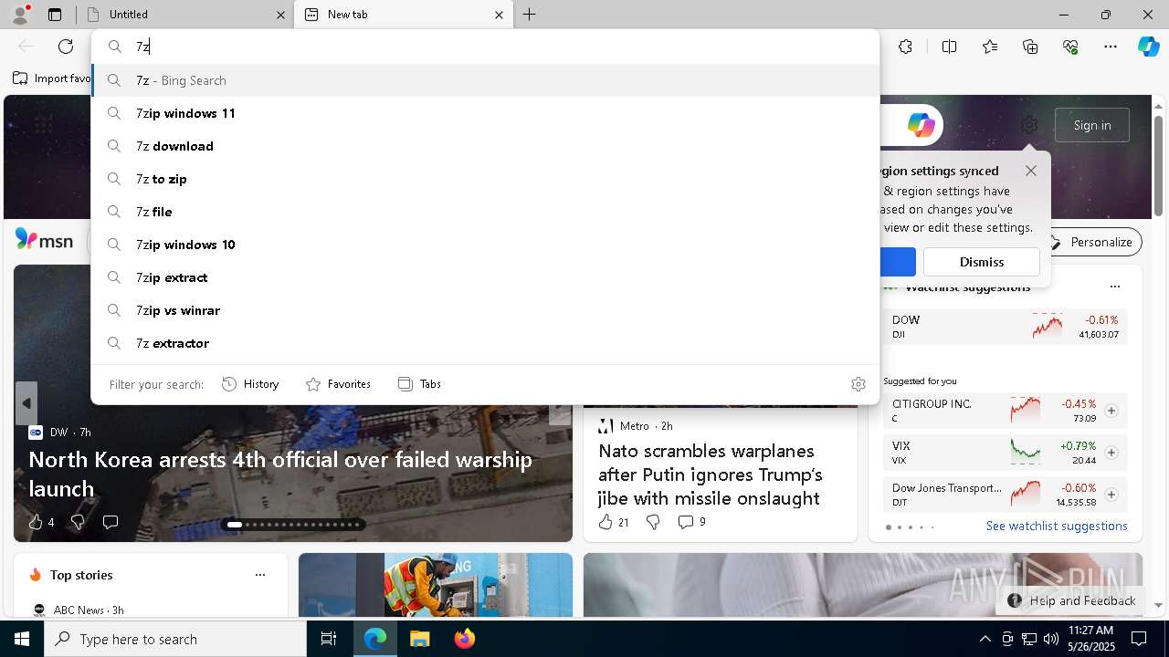Add CITIGROUP INC. to watchlist
Image resolution: width=1169 pixels, height=657 pixels.
[x=1111, y=411]
